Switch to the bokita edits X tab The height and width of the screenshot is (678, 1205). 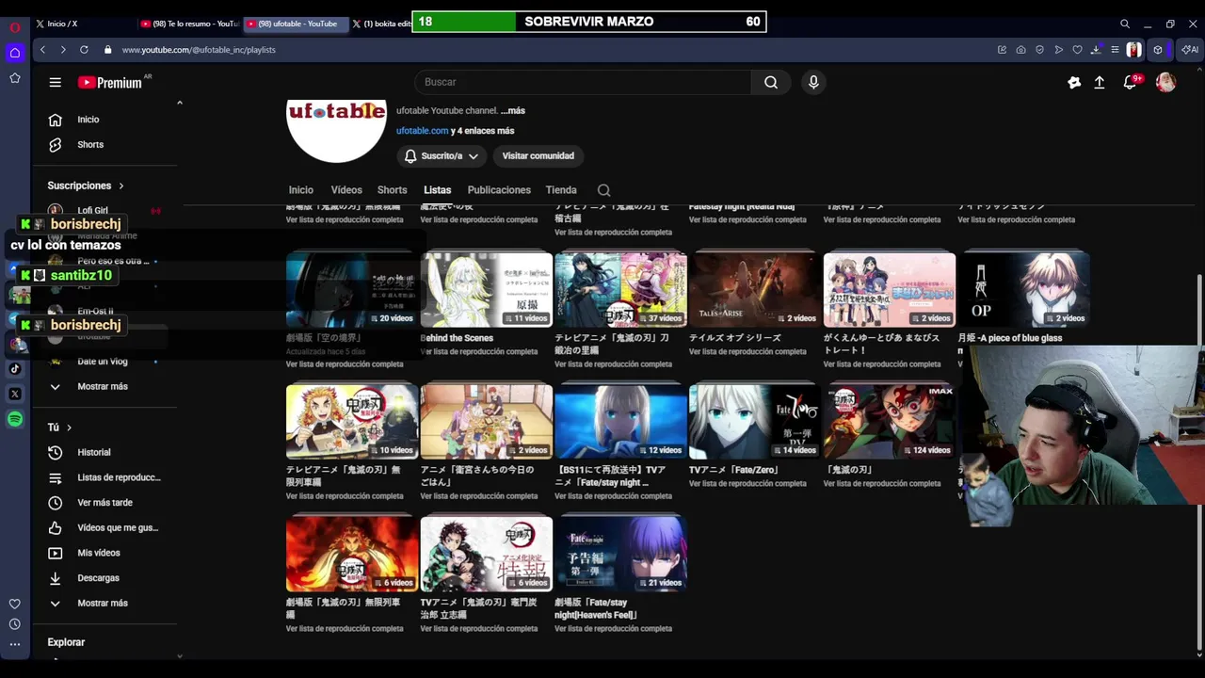click(381, 24)
